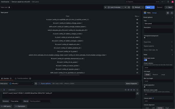Shift time range backward with the left arrows
175x109 pixels.
(105, 7)
